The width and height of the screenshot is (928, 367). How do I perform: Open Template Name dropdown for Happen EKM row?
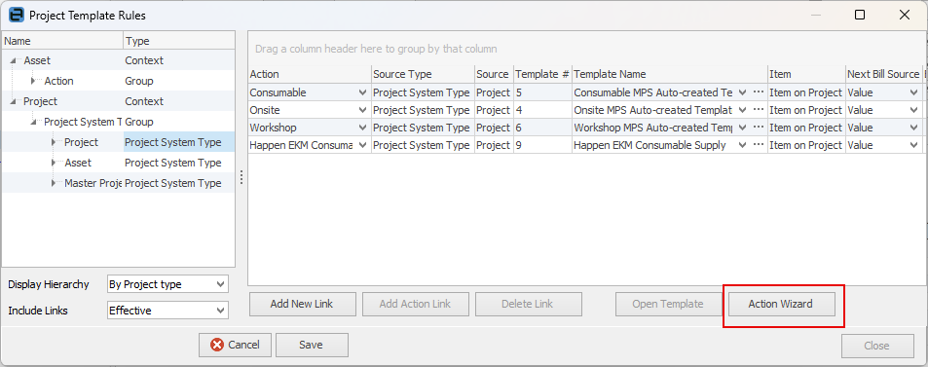[x=742, y=145]
